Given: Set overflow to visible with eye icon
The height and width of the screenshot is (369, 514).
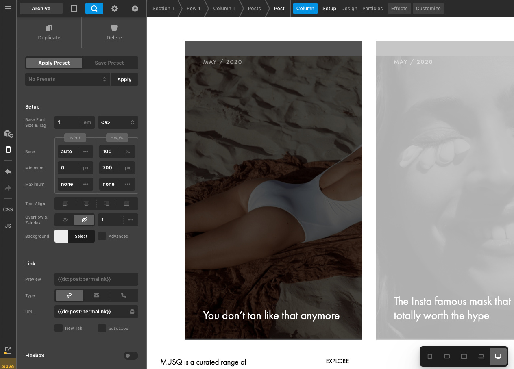Looking at the screenshot, I should (x=65, y=220).
